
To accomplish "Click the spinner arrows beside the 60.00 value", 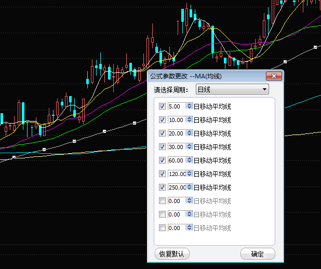I will coord(190,160).
